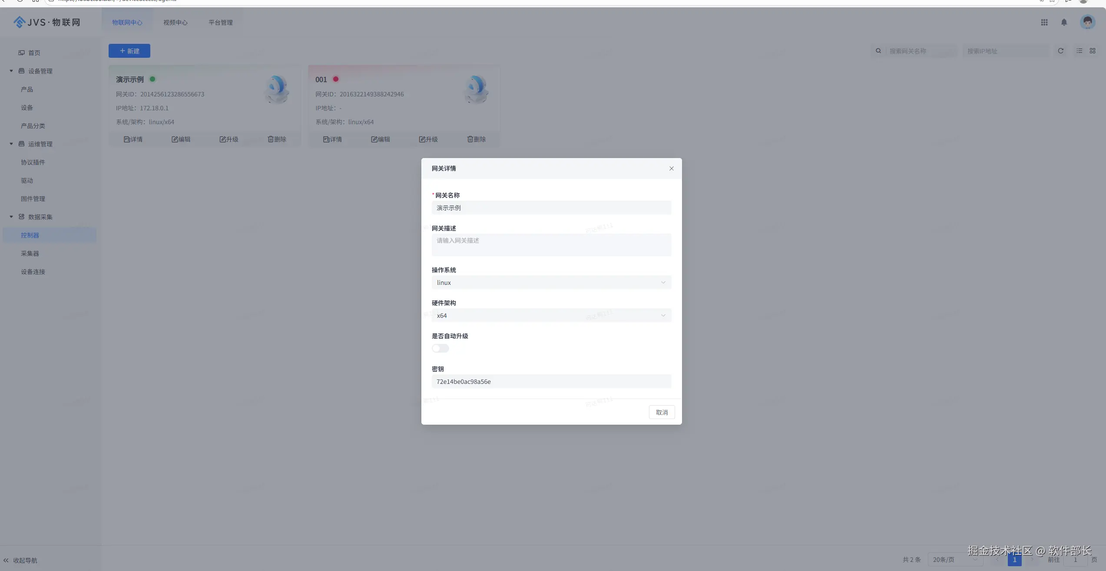Switch to card grid view icon
1106x571 pixels.
(x=1093, y=51)
